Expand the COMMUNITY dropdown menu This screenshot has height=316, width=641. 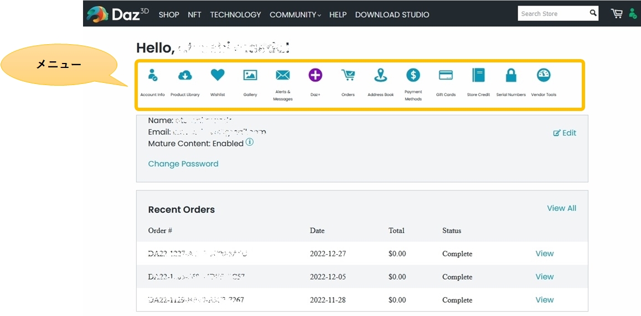tap(295, 15)
